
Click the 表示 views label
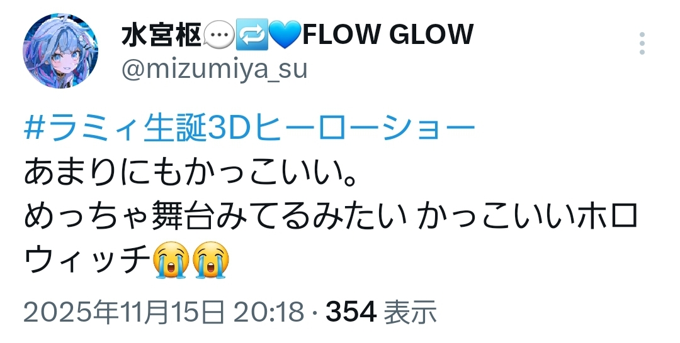410,312
